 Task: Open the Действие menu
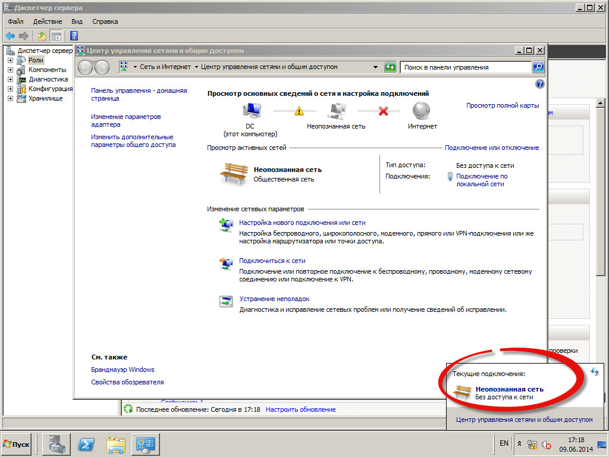47,21
